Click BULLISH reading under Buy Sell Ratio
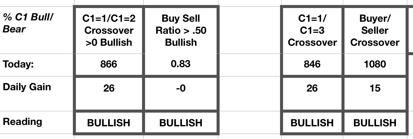 point(181,123)
